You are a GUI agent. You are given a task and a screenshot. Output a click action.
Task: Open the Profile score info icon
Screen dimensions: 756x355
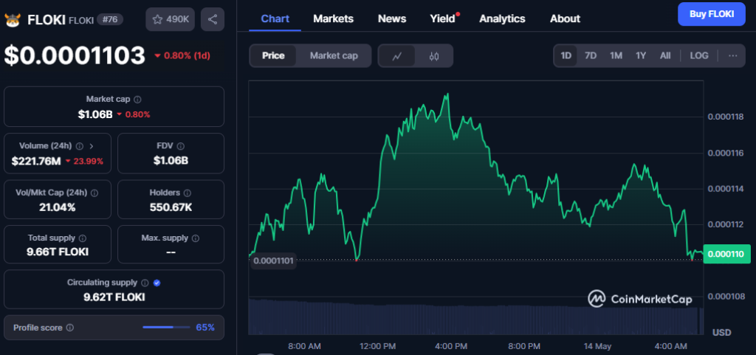pyautogui.click(x=70, y=328)
